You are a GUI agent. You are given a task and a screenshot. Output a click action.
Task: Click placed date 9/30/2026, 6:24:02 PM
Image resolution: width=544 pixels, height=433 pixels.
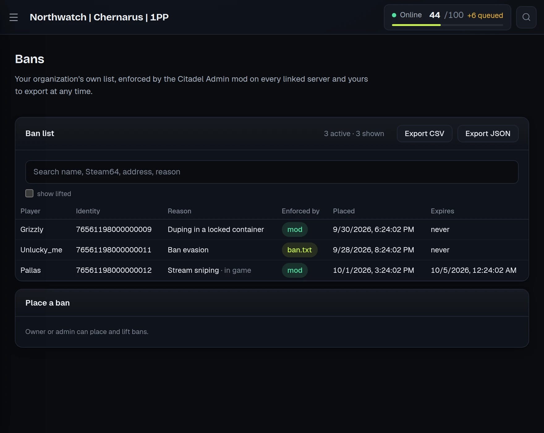click(373, 229)
